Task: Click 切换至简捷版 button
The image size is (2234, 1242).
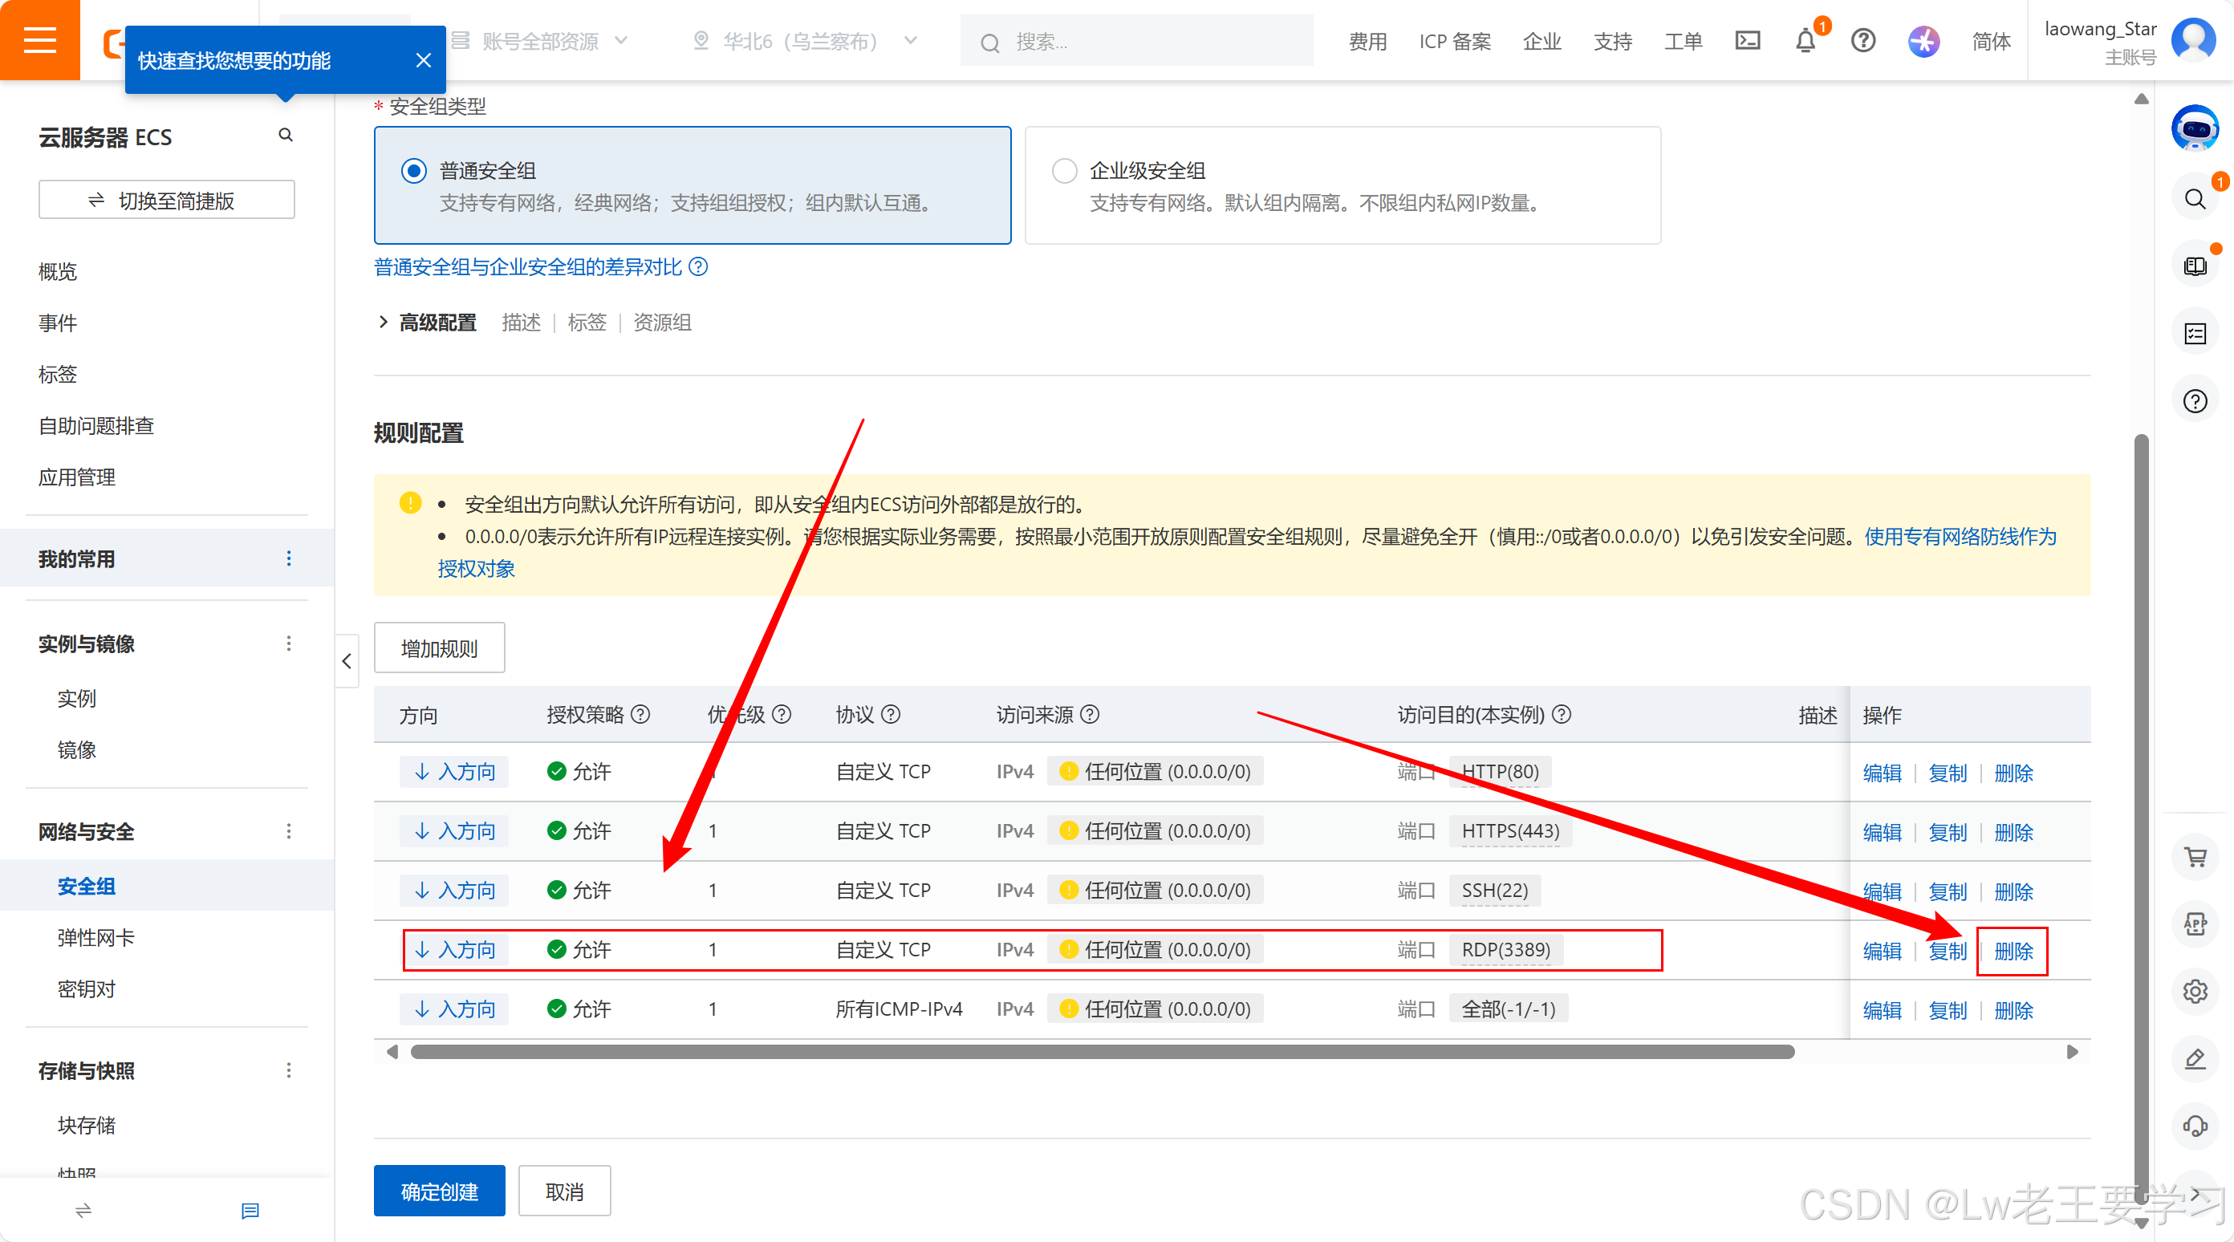Action: (167, 201)
